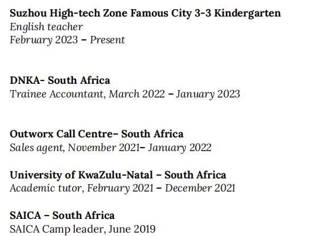The width and height of the screenshot is (309, 236).
Task: Click the March 2022 – January 2023 dates
Action: coord(174,94)
